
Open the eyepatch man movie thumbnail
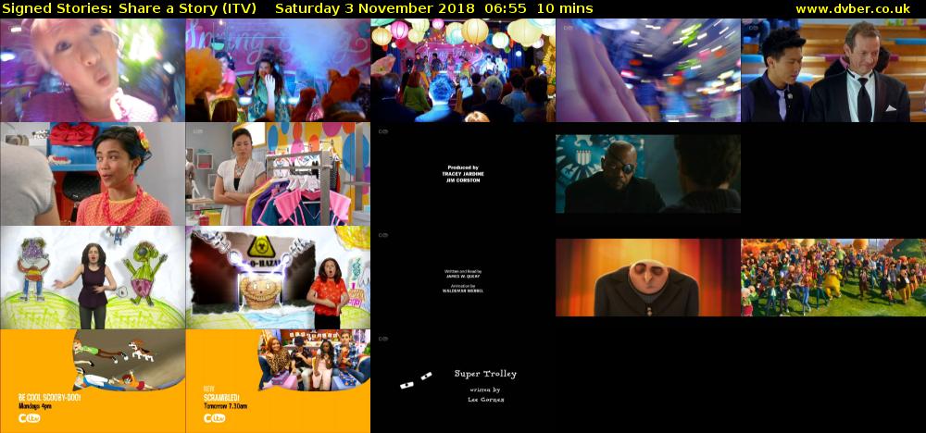point(648,174)
